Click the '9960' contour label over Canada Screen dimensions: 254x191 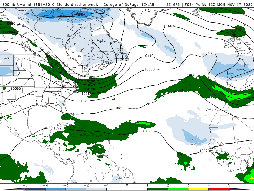(x=84, y=28)
